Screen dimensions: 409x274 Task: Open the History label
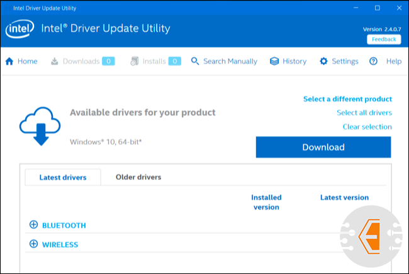click(x=294, y=61)
